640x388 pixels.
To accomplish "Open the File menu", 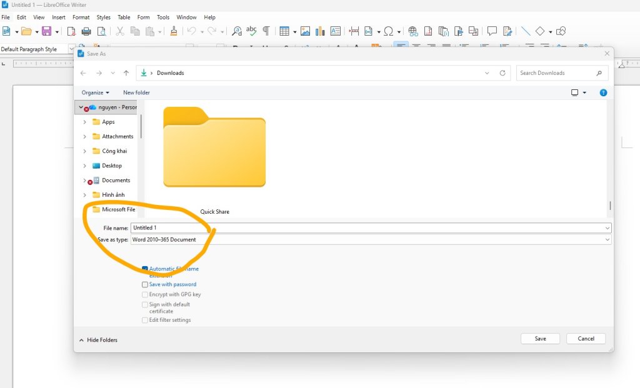I will pyautogui.click(x=6, y=17).
